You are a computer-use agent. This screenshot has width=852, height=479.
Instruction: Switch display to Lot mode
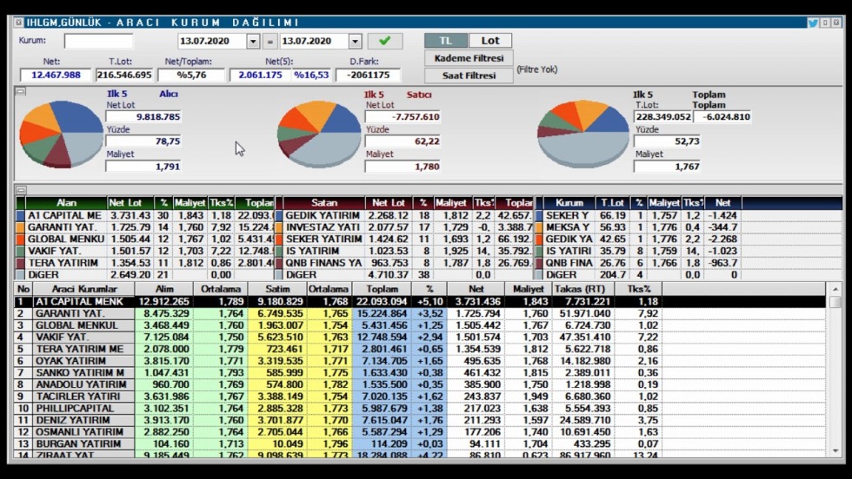pyautogui.click(x=490, y=41)
